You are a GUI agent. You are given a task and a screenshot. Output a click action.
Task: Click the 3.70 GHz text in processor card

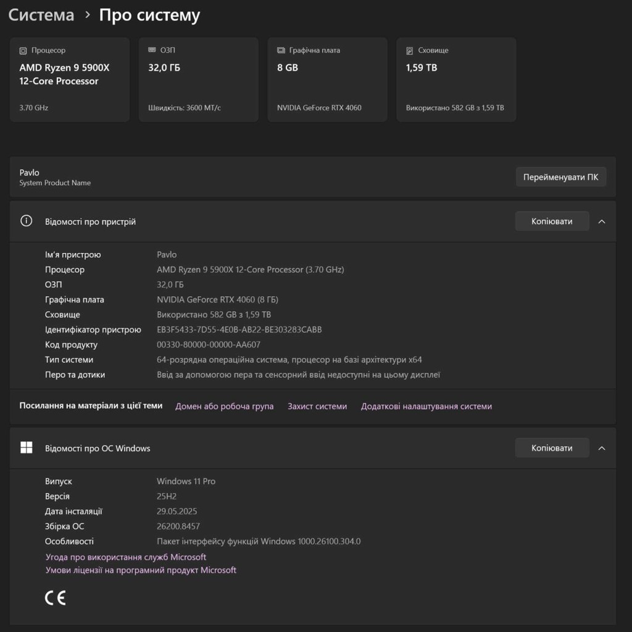click(33, 108)
